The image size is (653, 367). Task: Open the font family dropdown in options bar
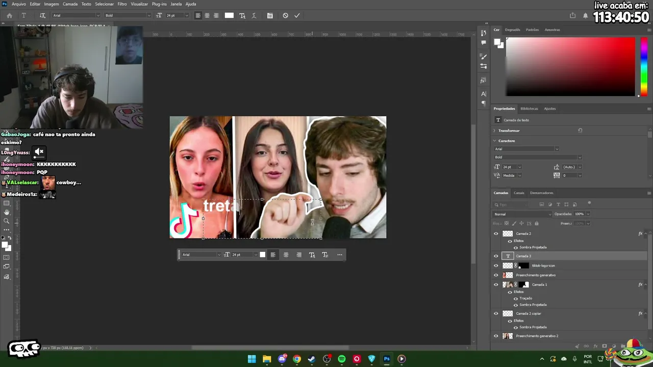(97, 15)
